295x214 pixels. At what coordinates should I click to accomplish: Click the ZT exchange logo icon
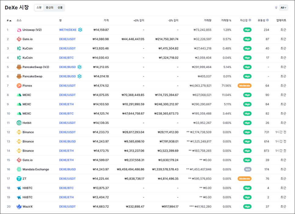click(19, 179)
